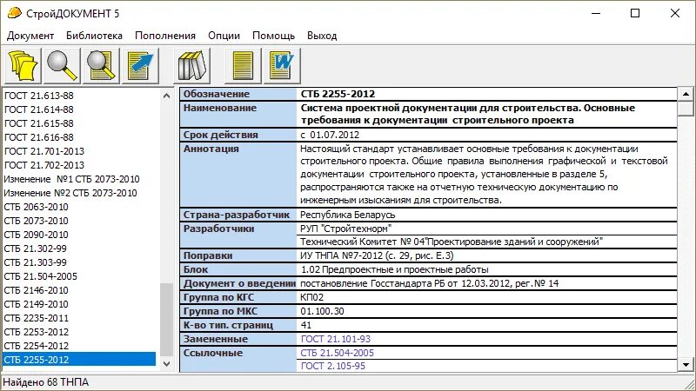
Task: Select СТБ 21.303-99 in the list
Action: click(x=36, y=262)
